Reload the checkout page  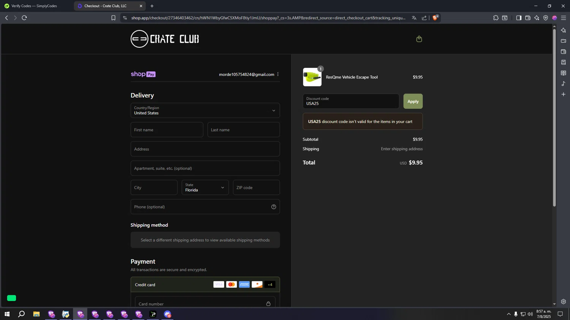[24, 18]
